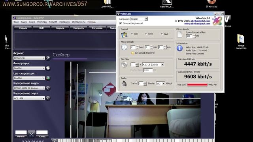Click the Custom Size input field
Screen dimensions: 253x142
pos(148,70)
